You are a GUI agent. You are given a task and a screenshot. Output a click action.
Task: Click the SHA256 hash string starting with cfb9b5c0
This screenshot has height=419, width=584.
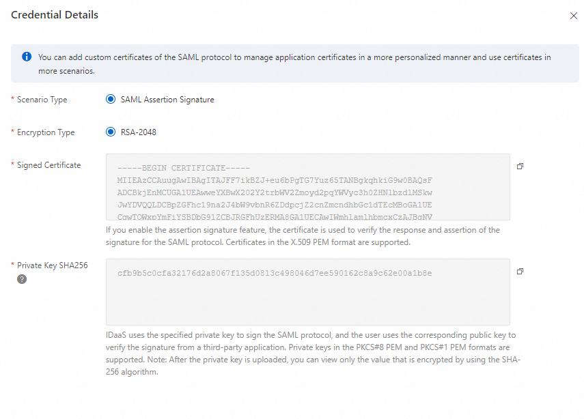click(275, 274)
